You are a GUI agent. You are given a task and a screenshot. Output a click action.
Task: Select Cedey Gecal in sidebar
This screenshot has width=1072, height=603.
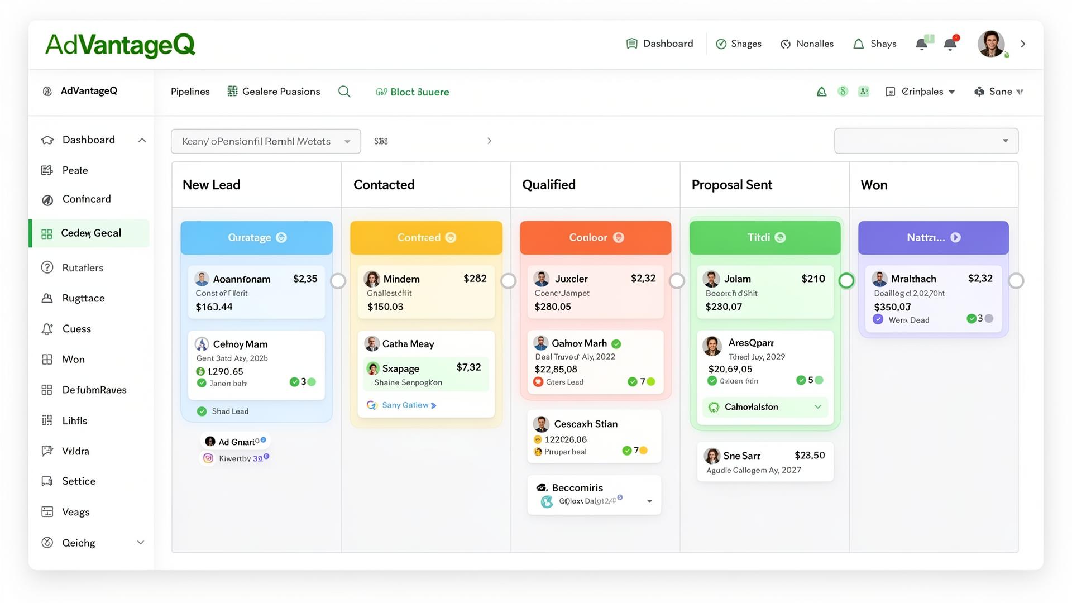click(90, 233)
